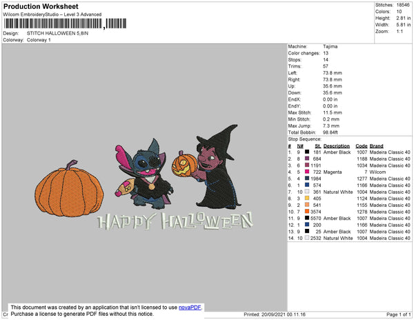Click the HAPPY HALLOWEEN embroidered lettering
Image resolution: width=414 pixels, height=320 pixels.
[x=175, y=221]
